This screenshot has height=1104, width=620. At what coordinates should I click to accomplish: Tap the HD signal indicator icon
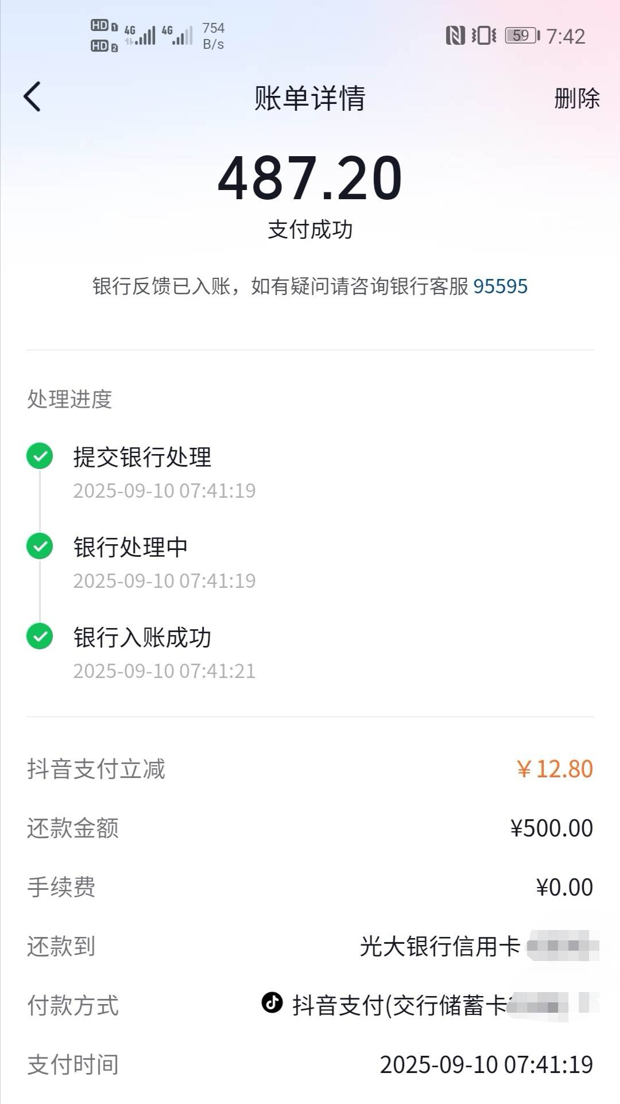pyautogui.click(x=104, y=36)
